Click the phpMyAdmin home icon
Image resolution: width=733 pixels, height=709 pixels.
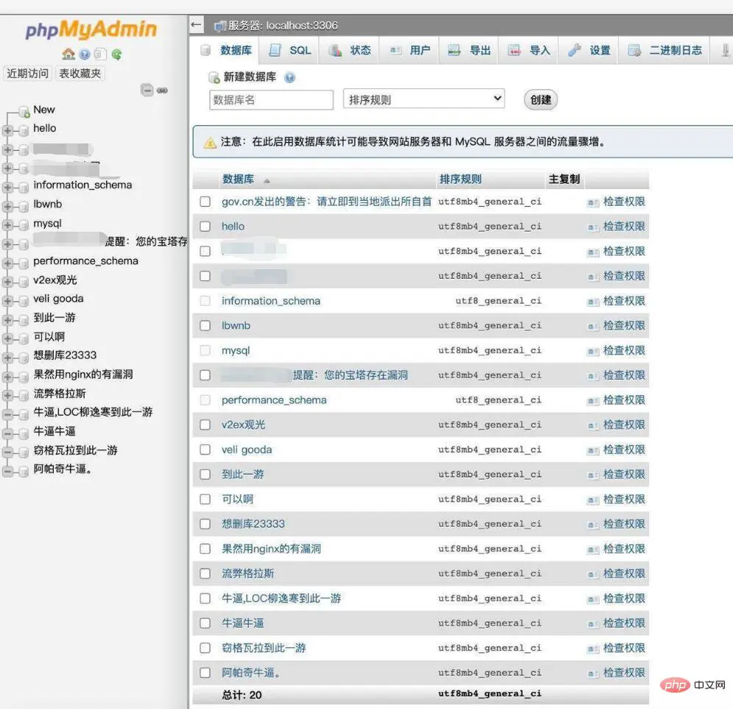click(68, 54)
